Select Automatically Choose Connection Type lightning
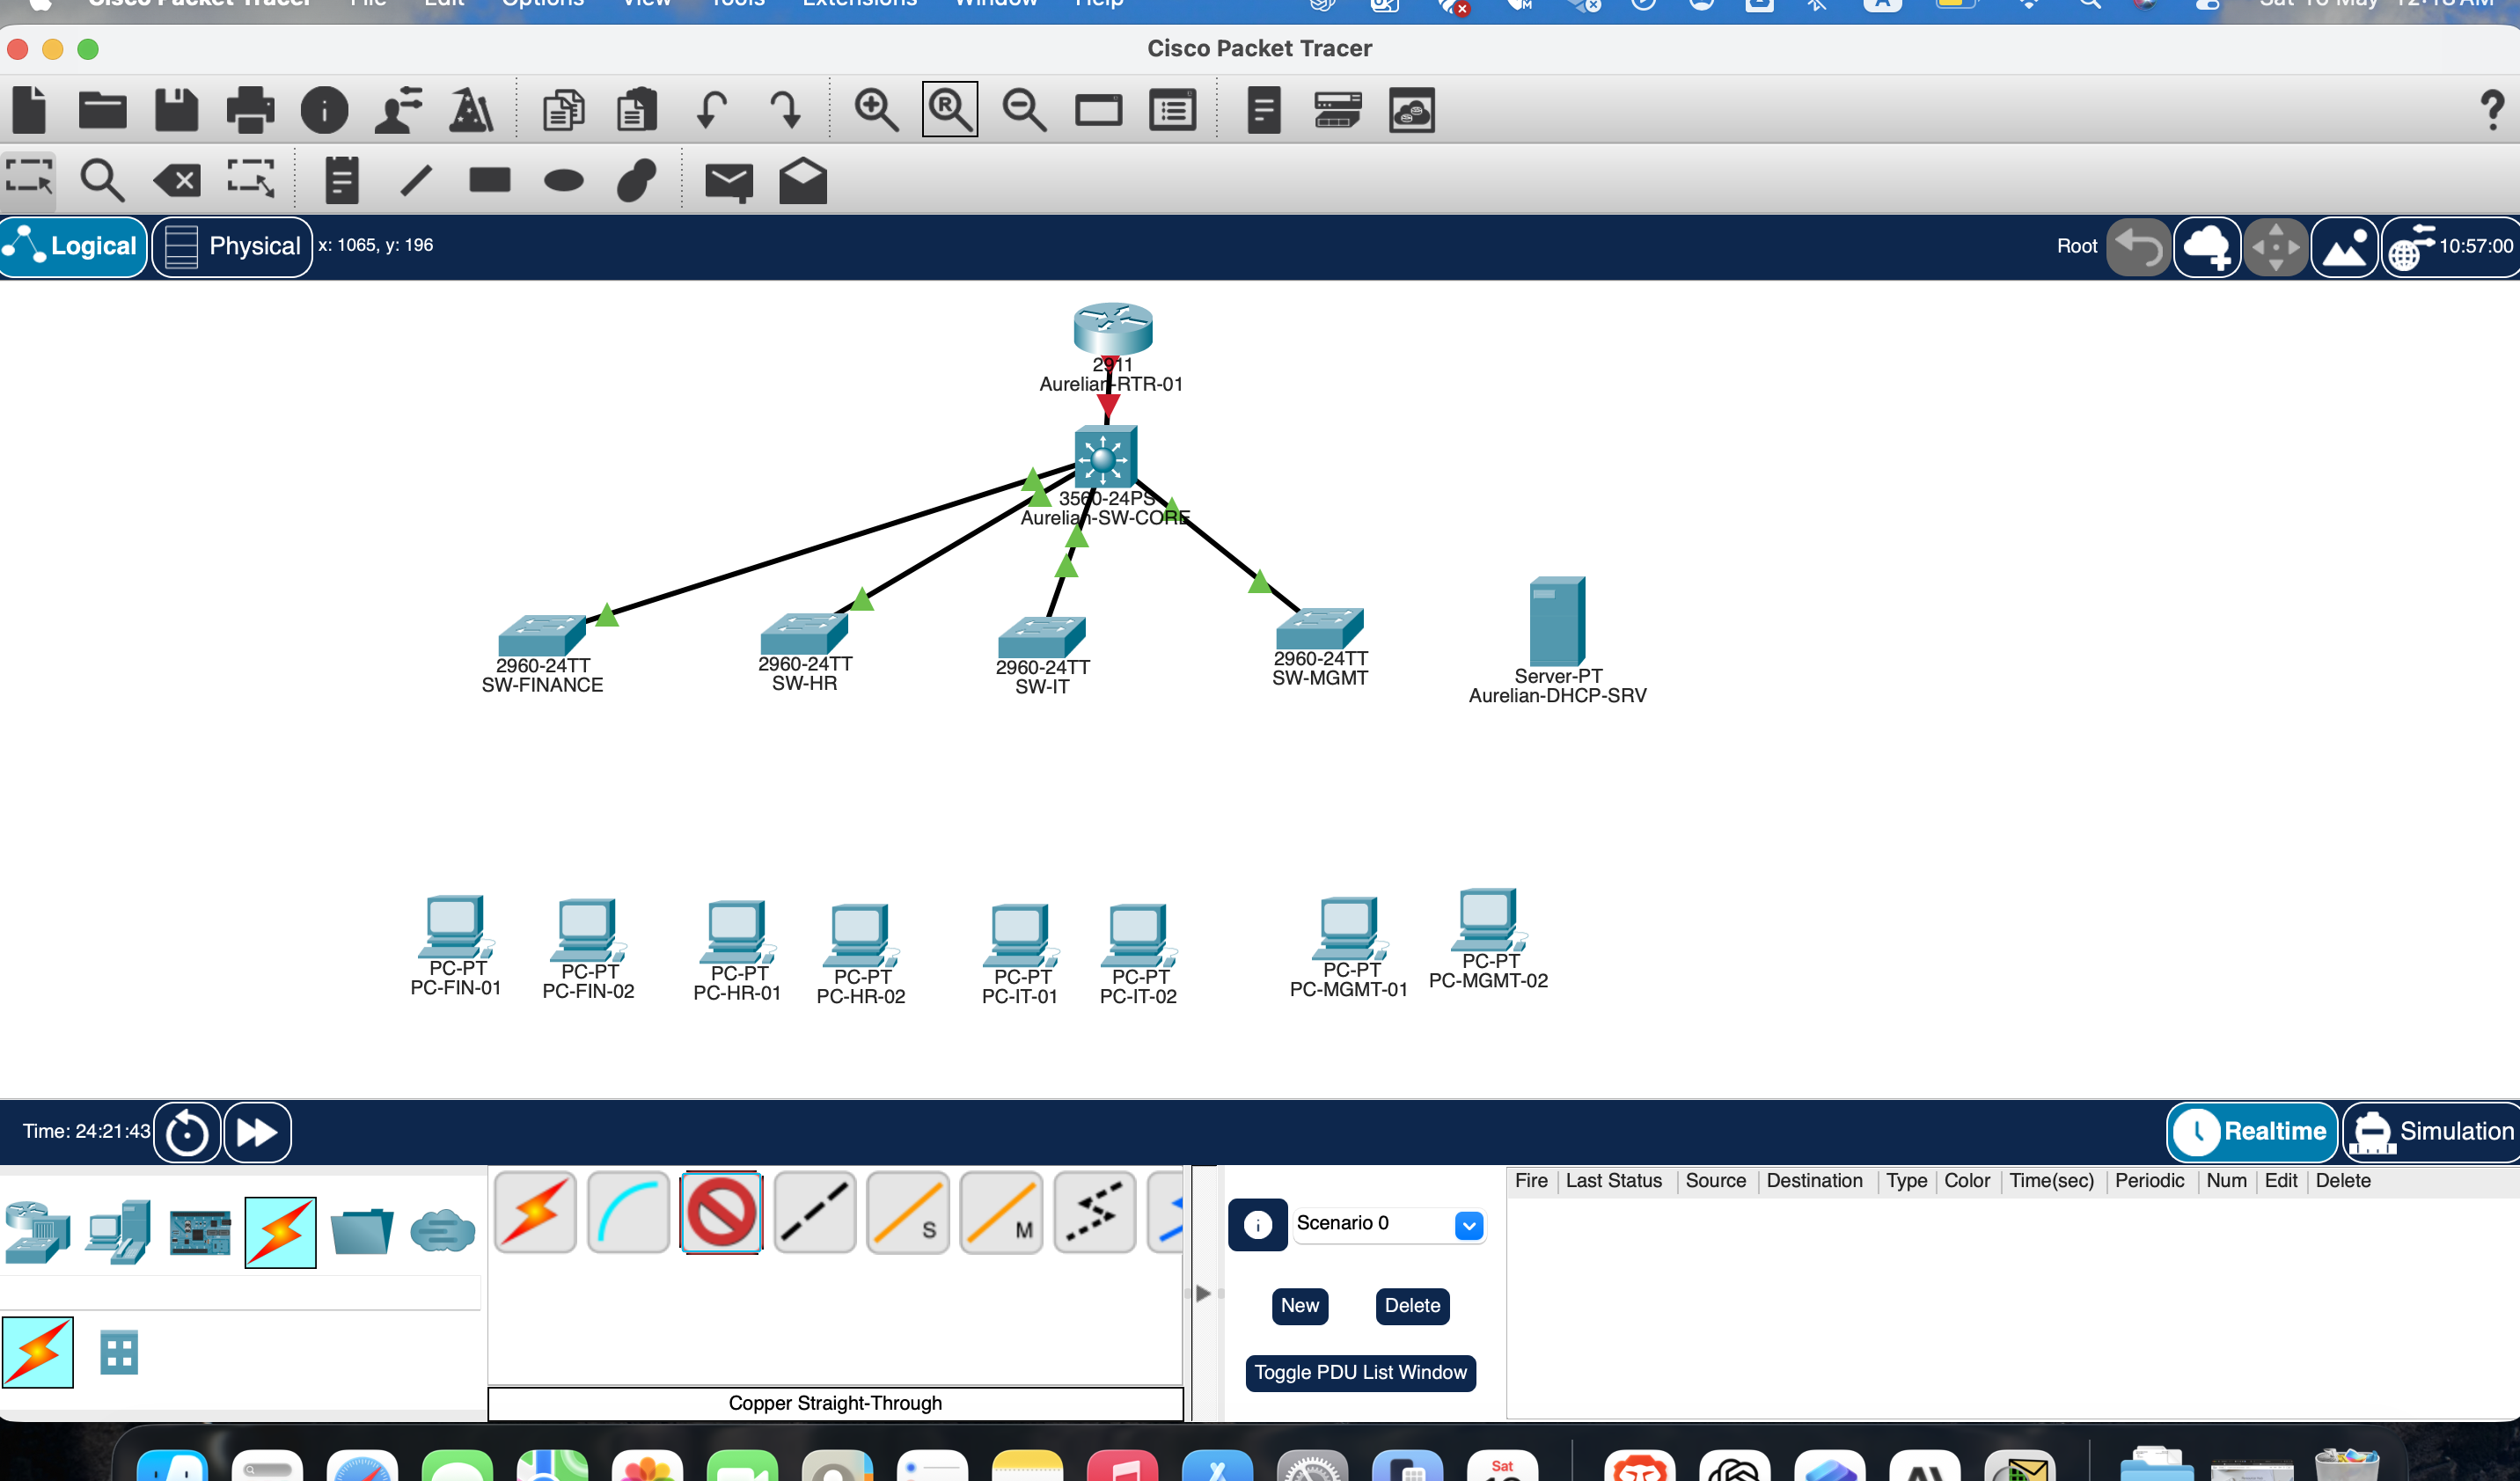This screenshot has height=1481, width=2520. click(x=535, y=1212)
